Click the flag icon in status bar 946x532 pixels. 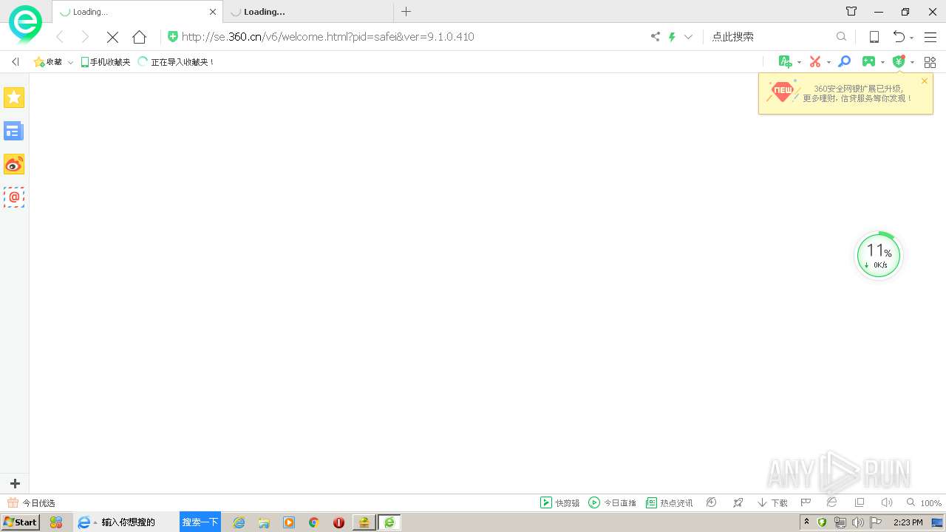pos(806,502)
